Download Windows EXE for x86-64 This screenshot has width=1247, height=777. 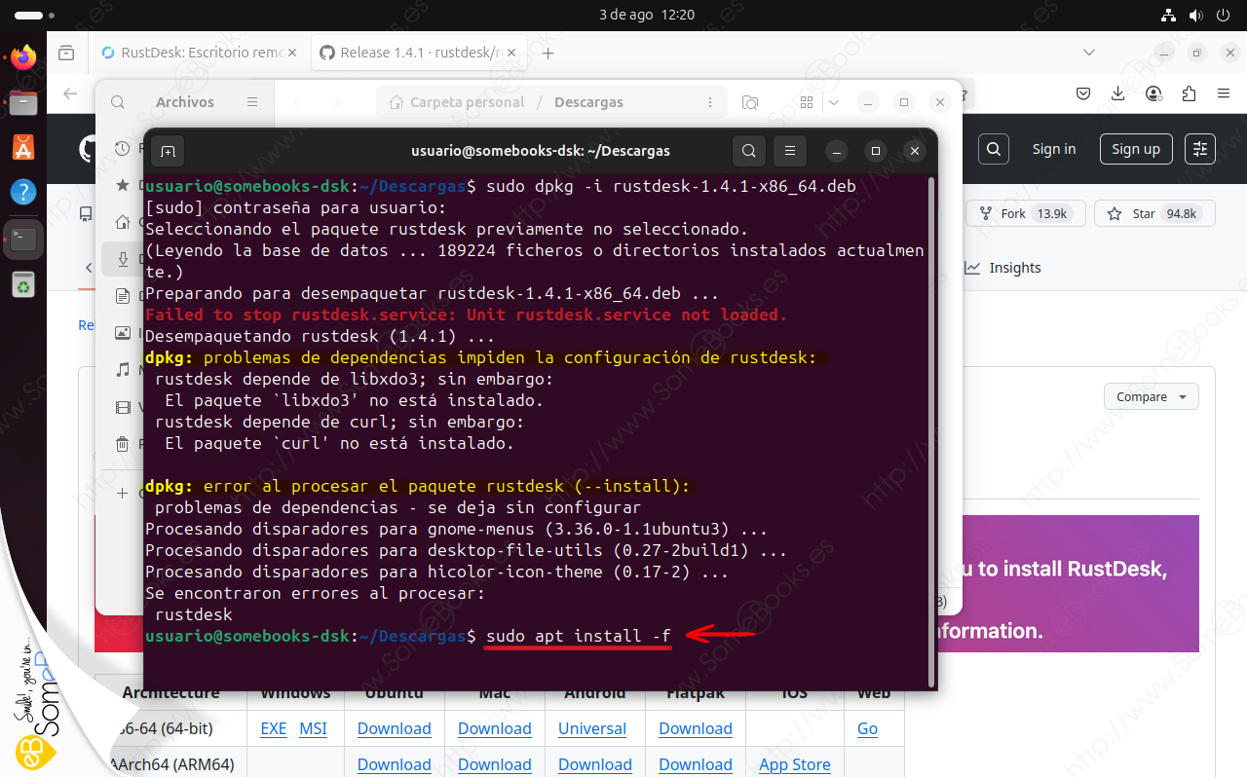[274, 728]
